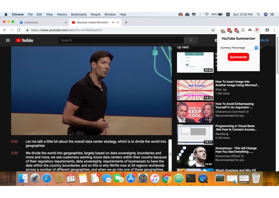Click the YouTube search magnifier button
Image resolution: width=279 pixels, height=198 pixels.
click(191, 40)
